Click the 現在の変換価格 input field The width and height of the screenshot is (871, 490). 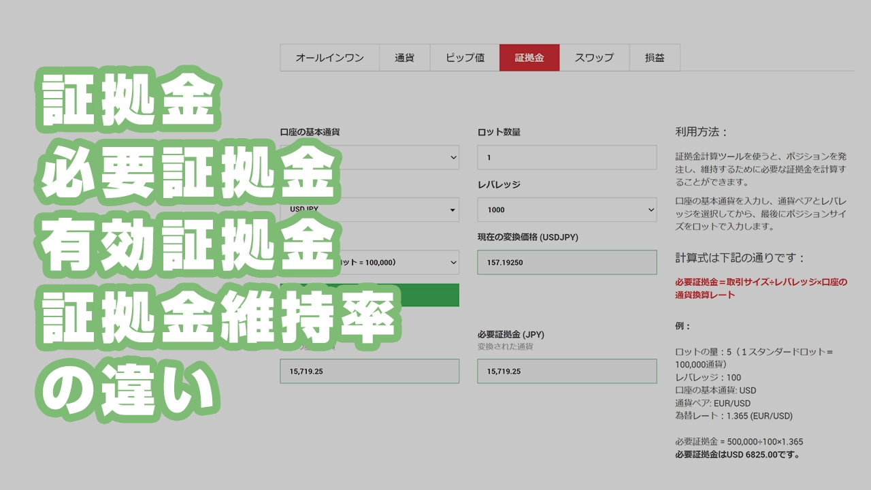566,262
